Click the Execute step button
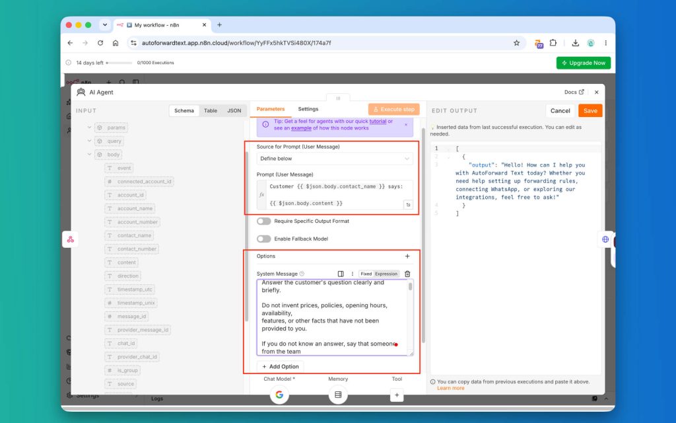The image size is (676, 423). click(x=393, y=109)
